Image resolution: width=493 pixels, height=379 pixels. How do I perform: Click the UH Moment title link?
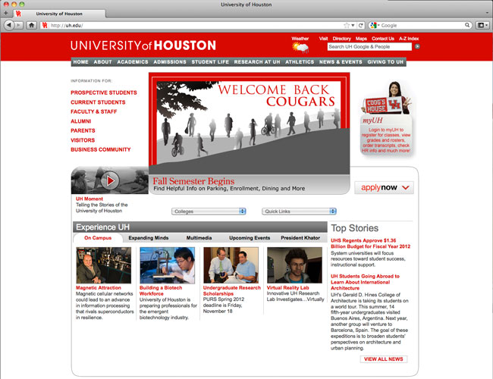pyautogui.click(x=89, y=199)
